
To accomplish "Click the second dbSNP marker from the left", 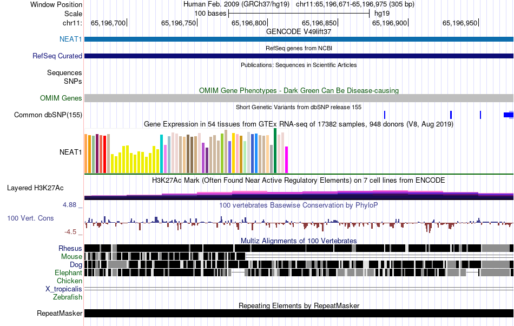I will (451, 115).
